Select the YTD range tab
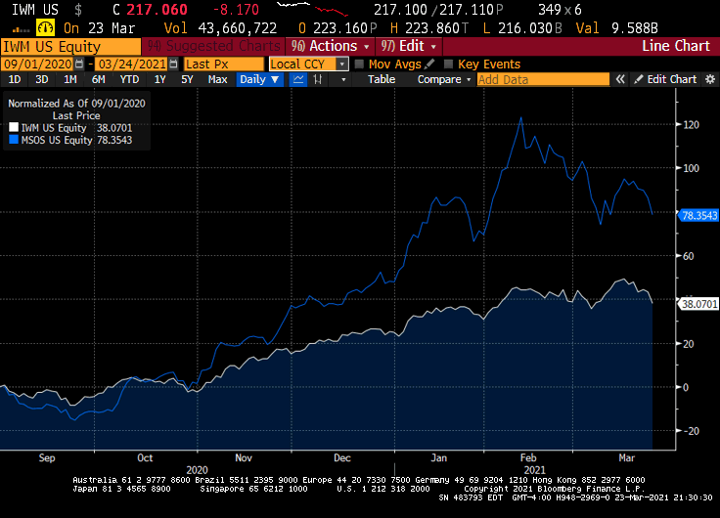 point(129,79)
